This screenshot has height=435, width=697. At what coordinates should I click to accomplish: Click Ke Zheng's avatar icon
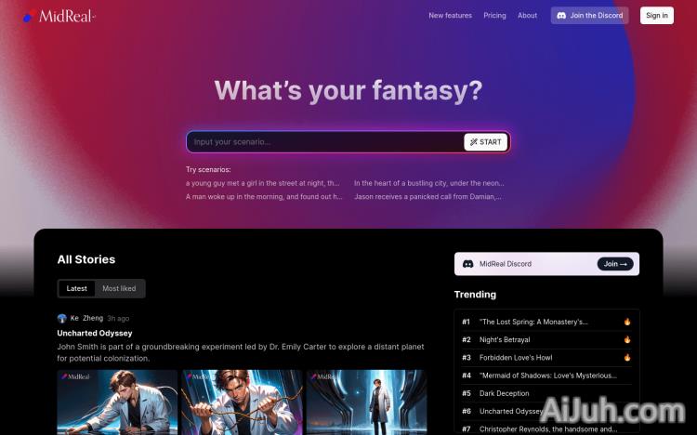click(x=61, y=319)
